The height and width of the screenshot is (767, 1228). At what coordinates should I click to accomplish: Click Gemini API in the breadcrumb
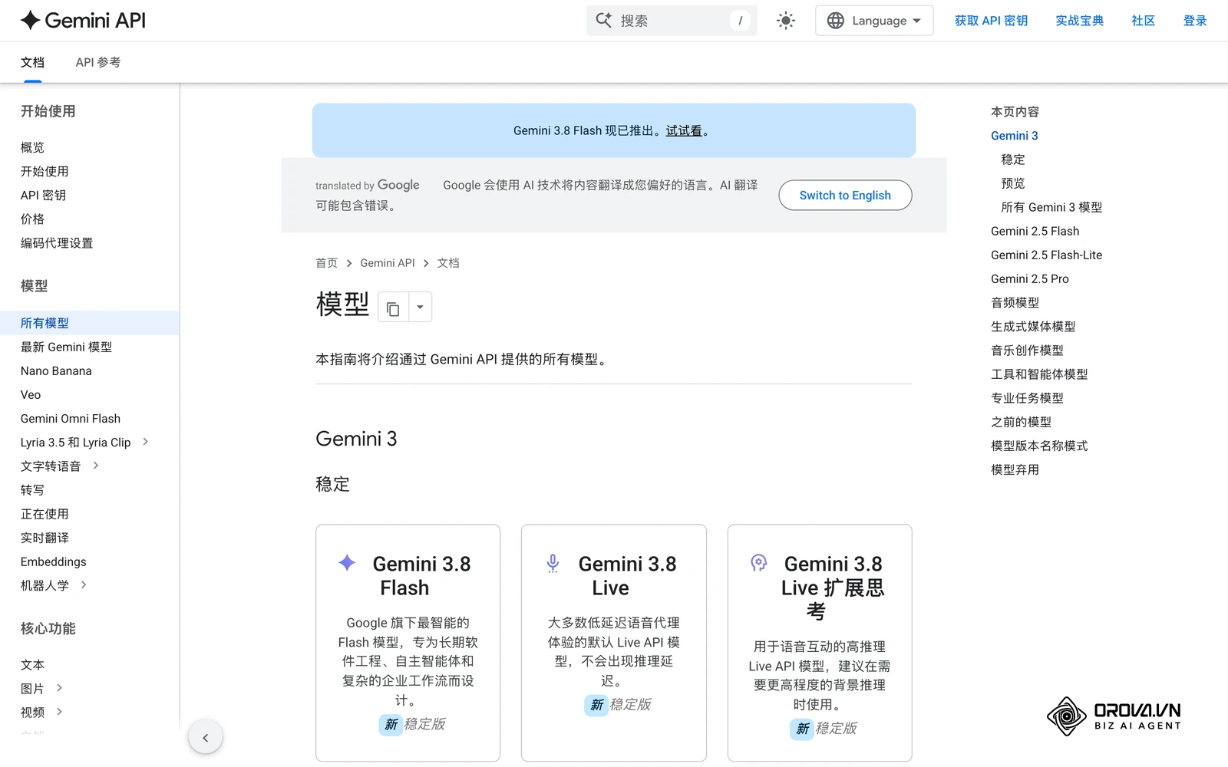[387, 263]
